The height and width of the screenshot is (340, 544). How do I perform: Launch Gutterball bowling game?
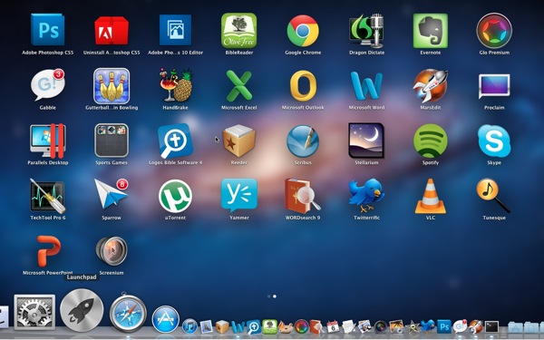tap(112, 86)
